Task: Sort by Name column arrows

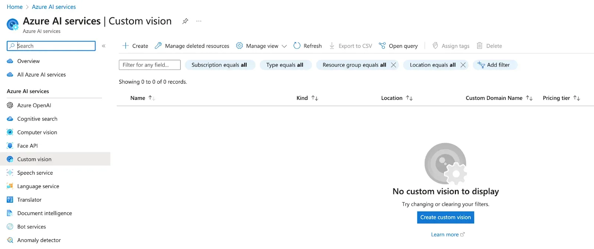Action: click(151, 98)
